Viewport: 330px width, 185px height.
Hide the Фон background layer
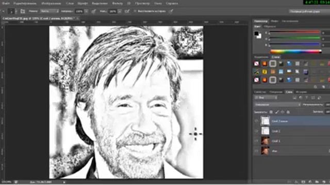pyautogui.click(x=257, y=151)
